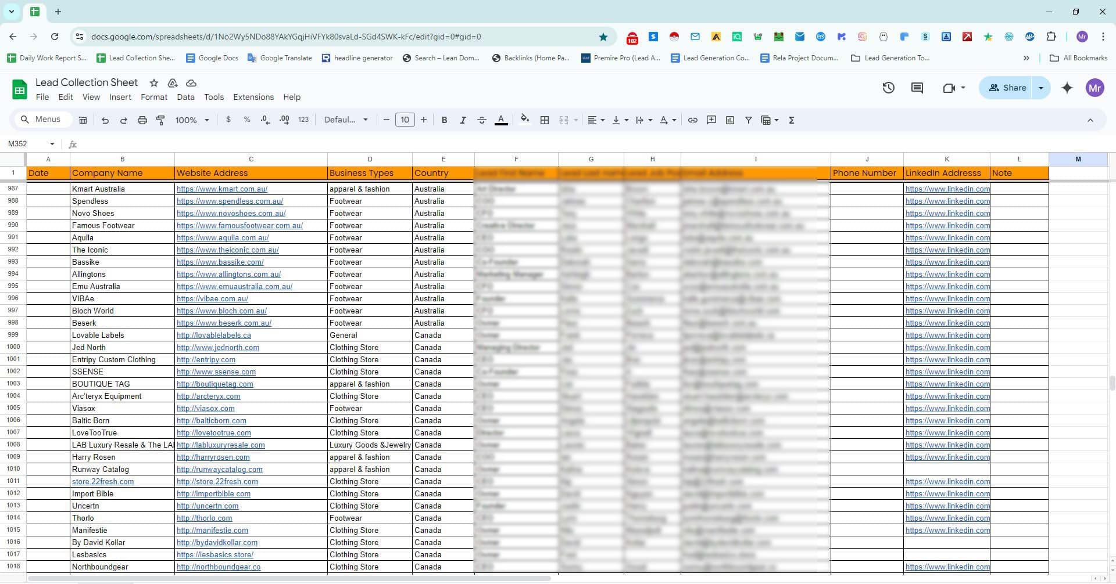1116x584 pixels.
Task: Increase decimal places
Action: pyautogui.click(x=284, y=120)
